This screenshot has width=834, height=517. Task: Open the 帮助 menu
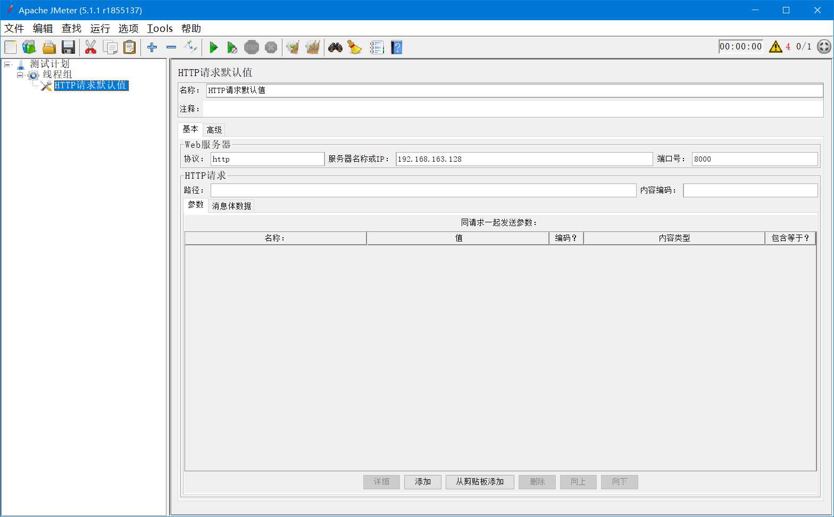coord(191,28)
